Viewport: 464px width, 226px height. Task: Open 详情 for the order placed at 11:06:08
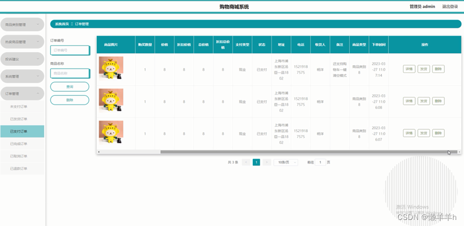pyautogui.click(x=409, y=101)
